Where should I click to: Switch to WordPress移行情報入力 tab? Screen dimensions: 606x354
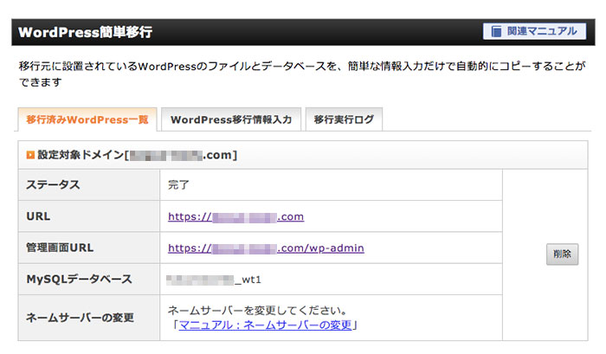pyautogui.click(x=231, y=119)
